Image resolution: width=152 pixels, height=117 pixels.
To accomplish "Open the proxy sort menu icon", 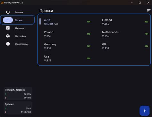I will [149, 10].
